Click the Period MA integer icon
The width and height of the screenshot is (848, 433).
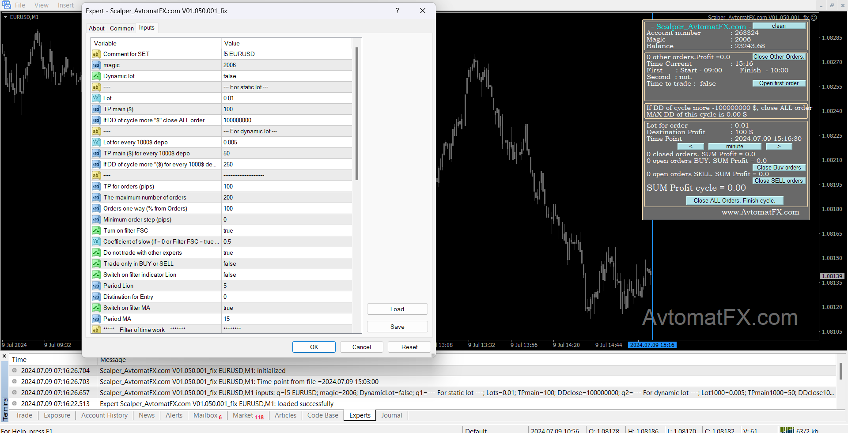(x=96, y=319)
